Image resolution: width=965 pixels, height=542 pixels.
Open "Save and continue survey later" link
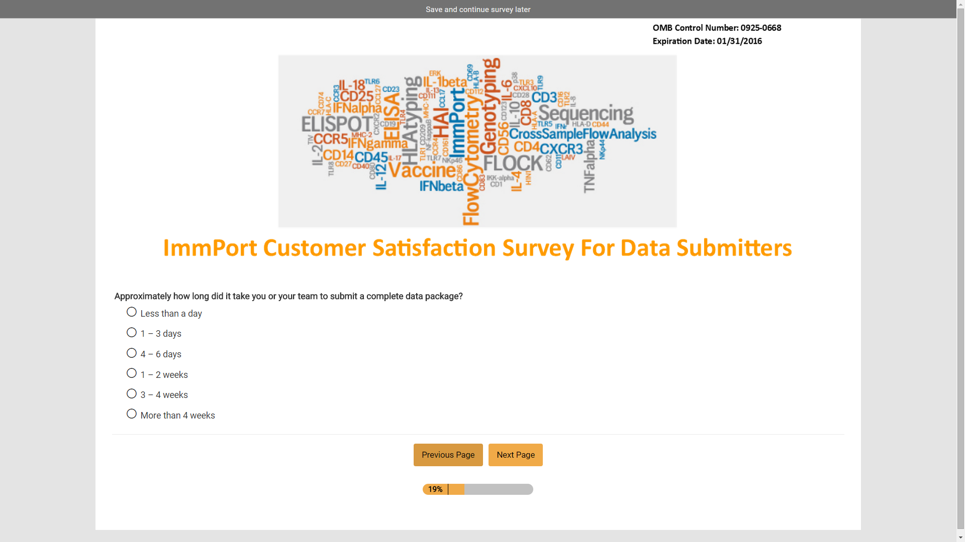[x=477, y=10]
